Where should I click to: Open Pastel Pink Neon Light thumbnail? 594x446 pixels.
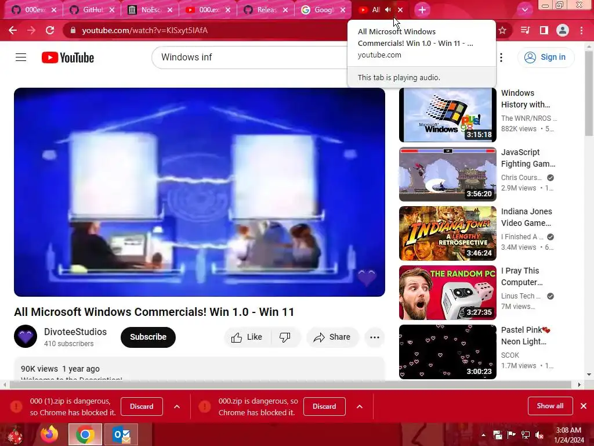447,351
